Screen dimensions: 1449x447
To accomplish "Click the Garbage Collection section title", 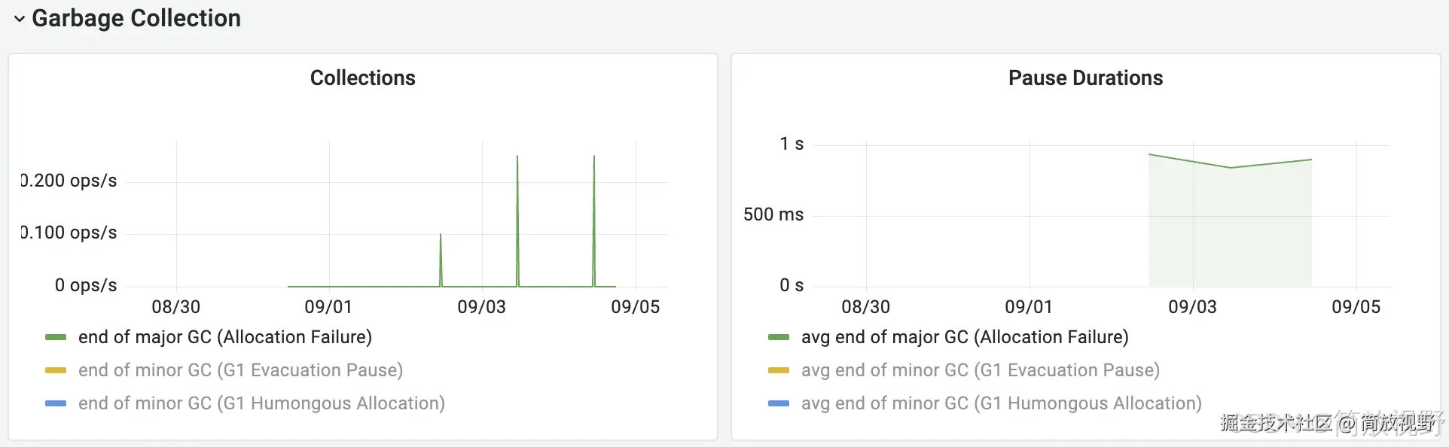I will (x=136, y=18).
